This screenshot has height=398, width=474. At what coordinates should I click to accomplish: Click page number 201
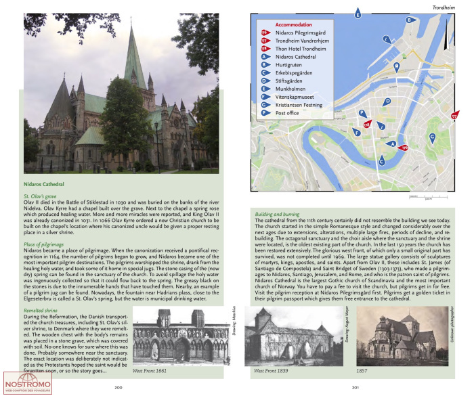[355, 387]
